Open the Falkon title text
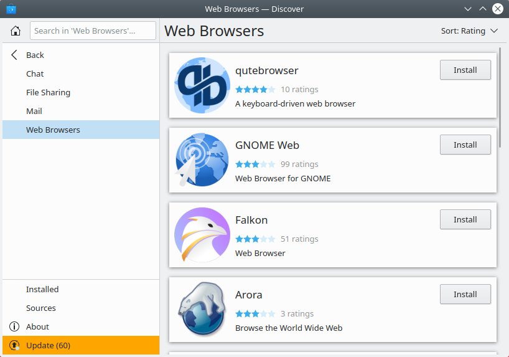This screenshot has width=509, height=357. 251,220
